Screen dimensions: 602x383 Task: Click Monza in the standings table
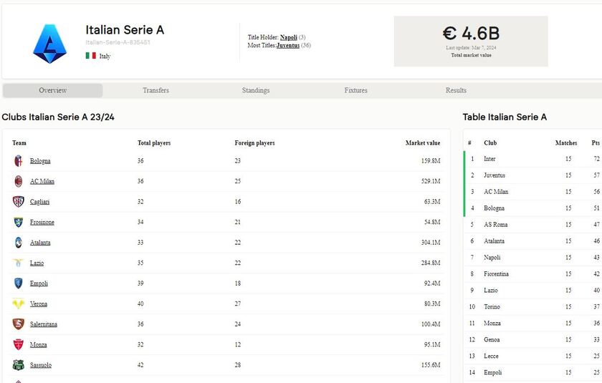(492, 323)
